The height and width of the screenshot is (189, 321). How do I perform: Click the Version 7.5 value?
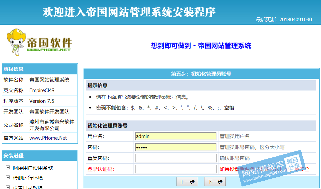tap(42, 101)
